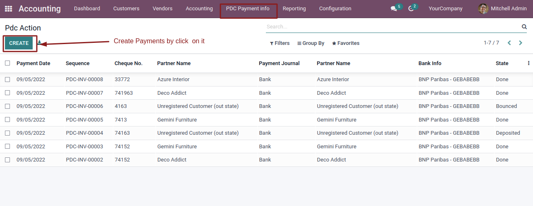Sort by Payment Journal column header
The width and height of the screenshot is (533, 206).
click(x=279, y=63)
